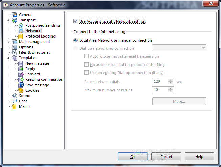Increase Maximum number of retries
This screenshot has width=221, height=167.
pos(170,89)
